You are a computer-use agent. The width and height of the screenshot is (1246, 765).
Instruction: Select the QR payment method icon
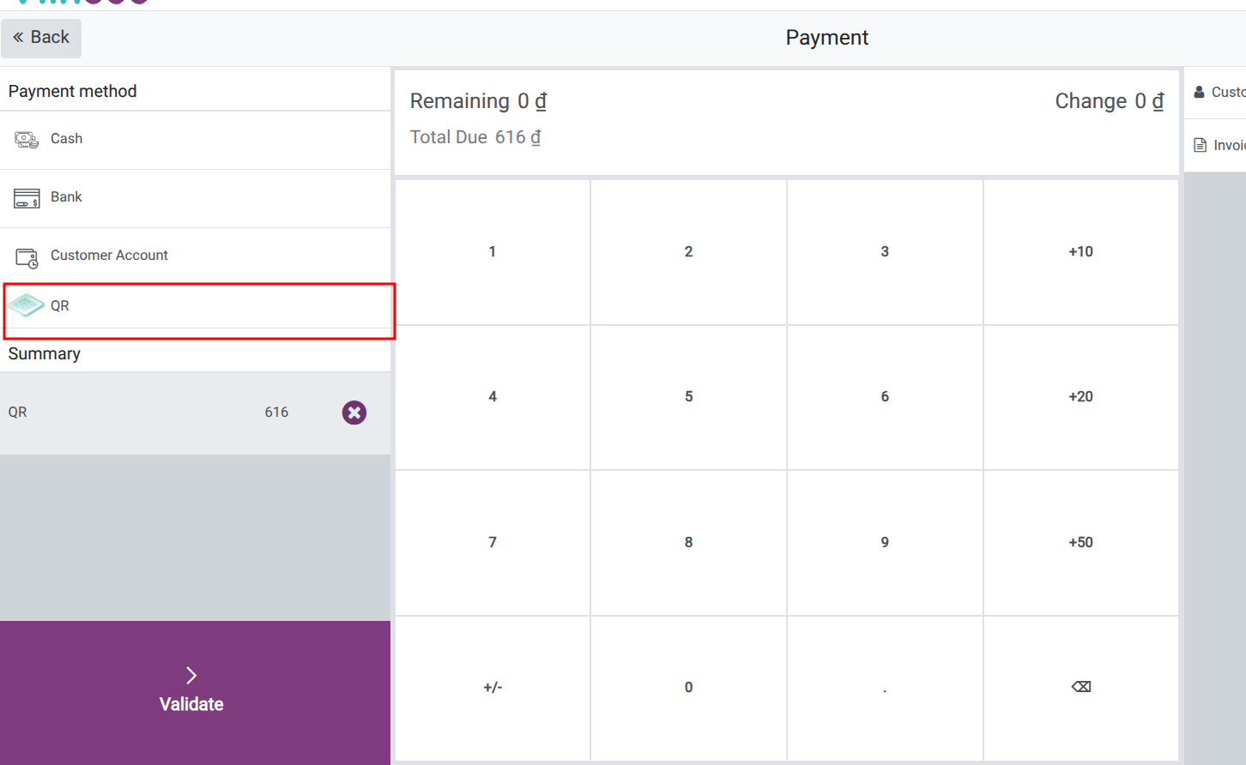27,304
